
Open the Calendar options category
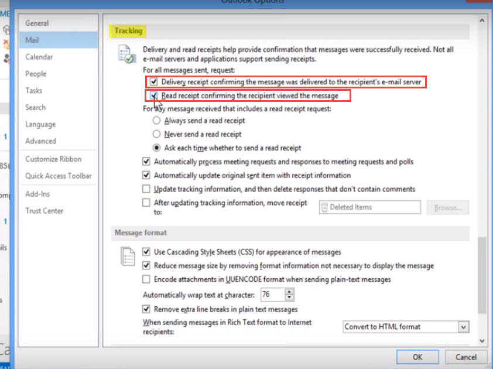(x=39, y=57)
